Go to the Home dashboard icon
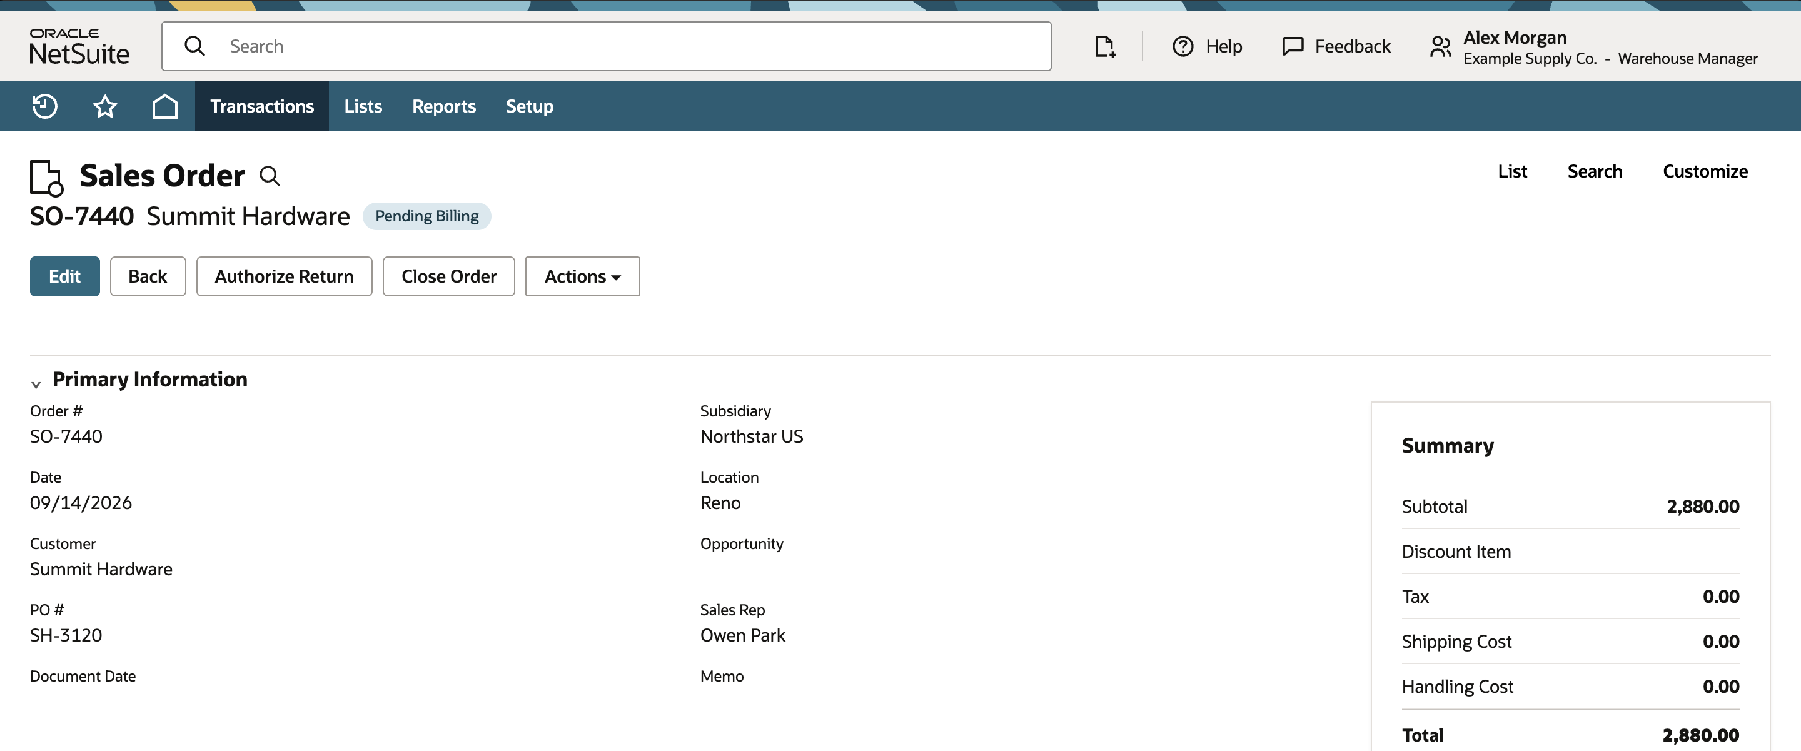The height and width of the screenshot is (751, 1801). (165, 106)
